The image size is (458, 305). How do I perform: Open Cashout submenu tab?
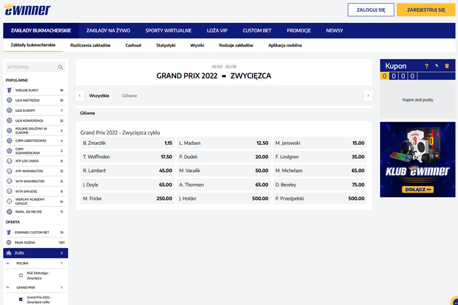[x=133, y=45]
